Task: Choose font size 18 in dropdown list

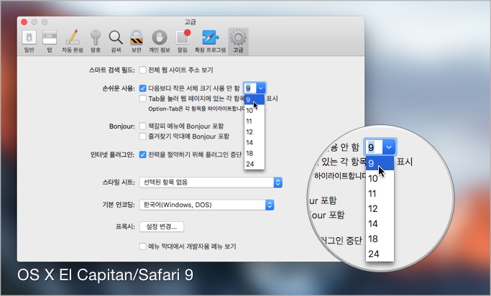Action: (x=254, y=153)
